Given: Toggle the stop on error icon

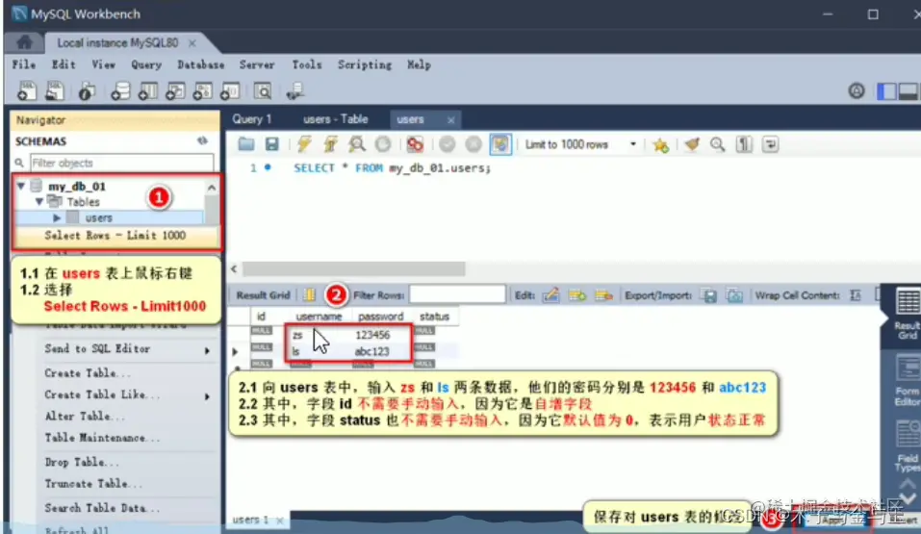Looking at the screenshot, I should click(416, 144).
